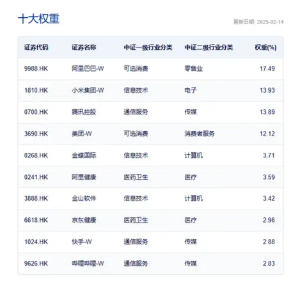Select stock name 快手-W

point(82,242)
